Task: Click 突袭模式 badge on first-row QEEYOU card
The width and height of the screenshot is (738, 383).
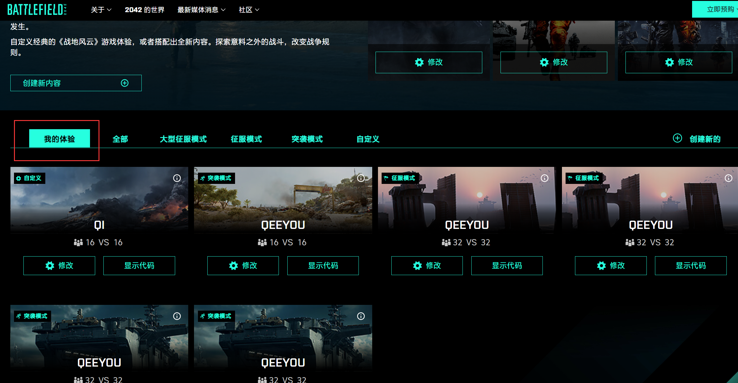Action: [x=216, y=178]
